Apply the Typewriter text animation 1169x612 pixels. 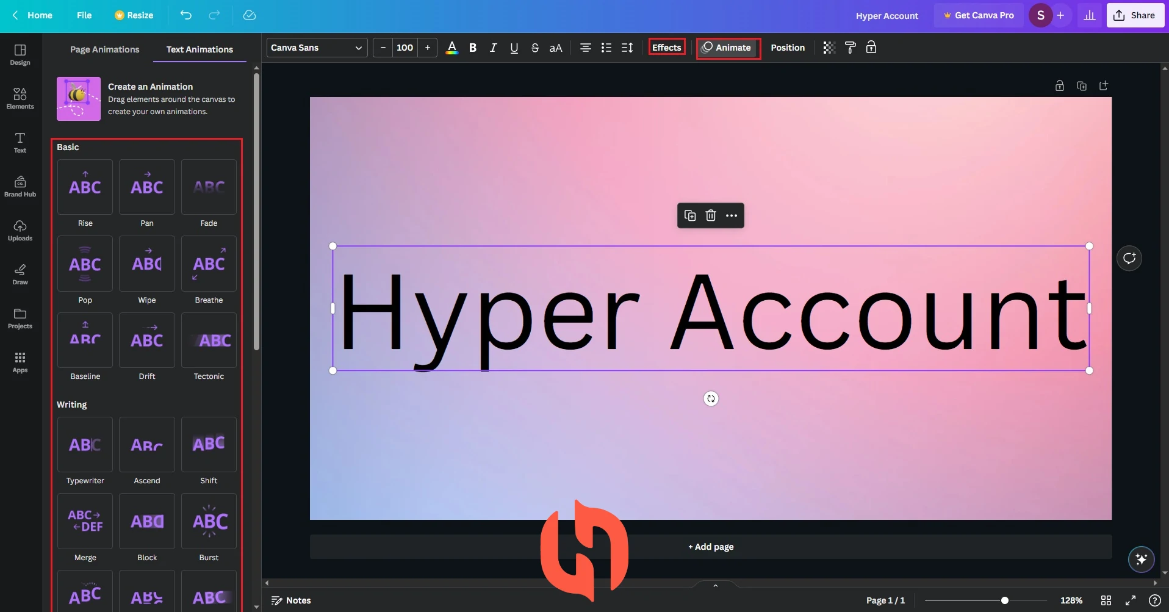(x=85, y=445)
